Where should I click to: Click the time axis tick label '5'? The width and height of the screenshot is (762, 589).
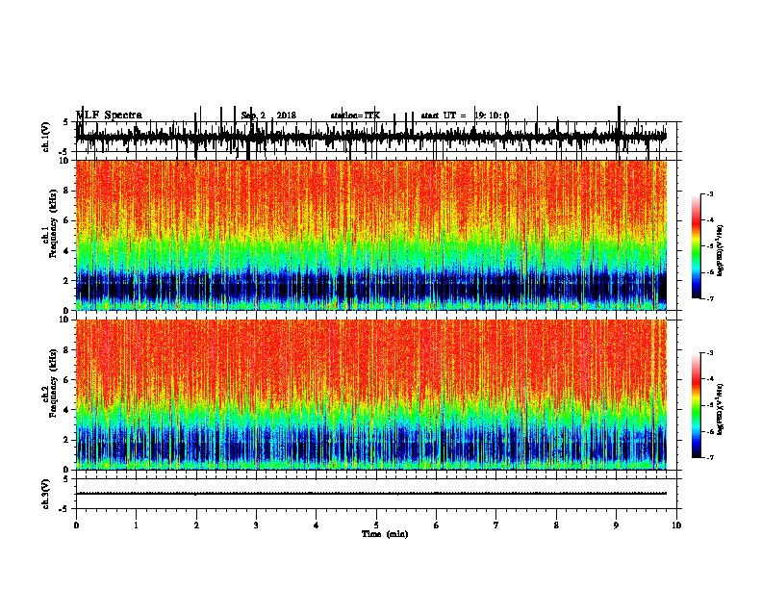click(376, 525)
